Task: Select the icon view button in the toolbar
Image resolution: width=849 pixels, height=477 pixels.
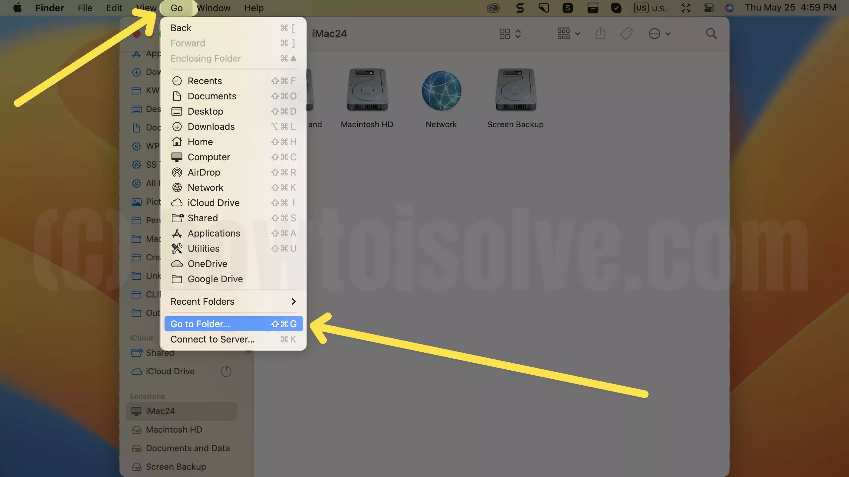Action: click(x=505, y=33)
